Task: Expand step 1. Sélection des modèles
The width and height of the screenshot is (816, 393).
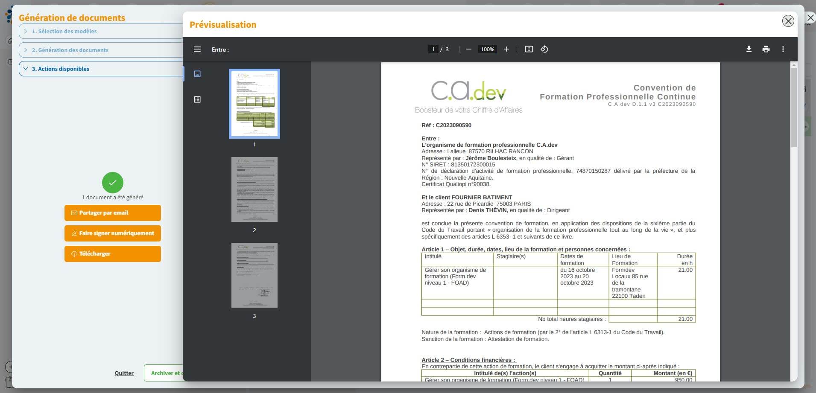Action: tap(101, 31)
